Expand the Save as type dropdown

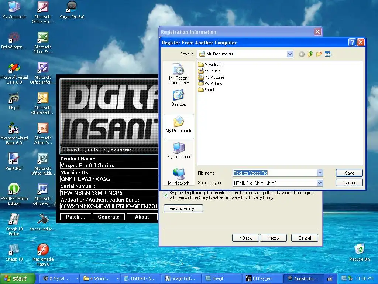pyautogui.click(x=320, y=183)
